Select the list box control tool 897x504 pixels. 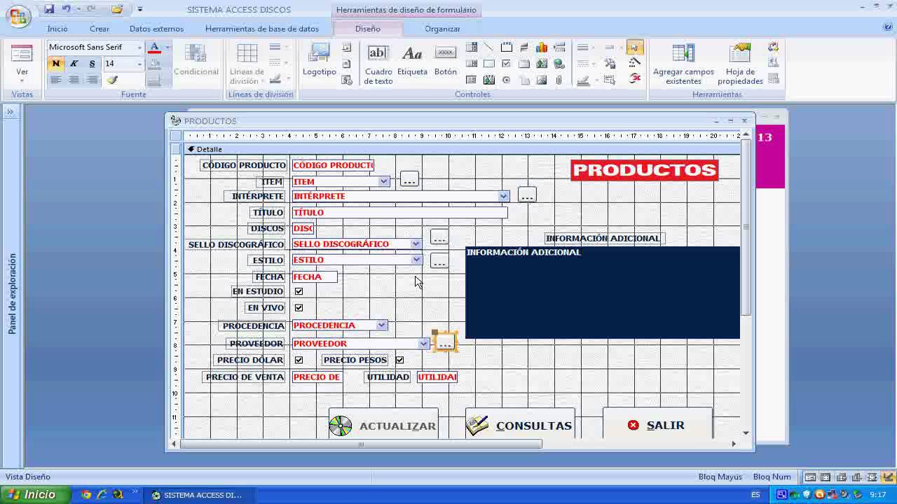tap(472, 64)
